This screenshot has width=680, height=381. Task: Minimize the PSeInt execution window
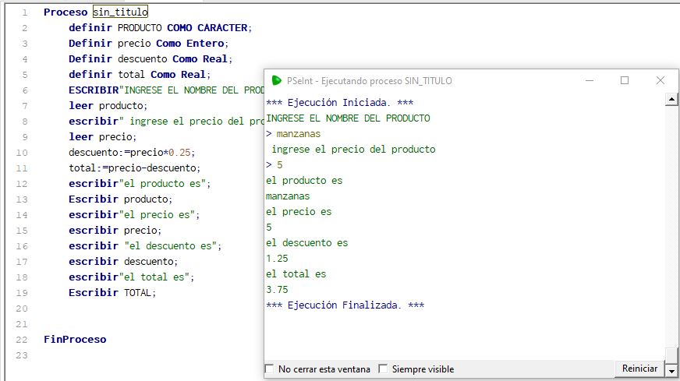[x=589, y=80]
